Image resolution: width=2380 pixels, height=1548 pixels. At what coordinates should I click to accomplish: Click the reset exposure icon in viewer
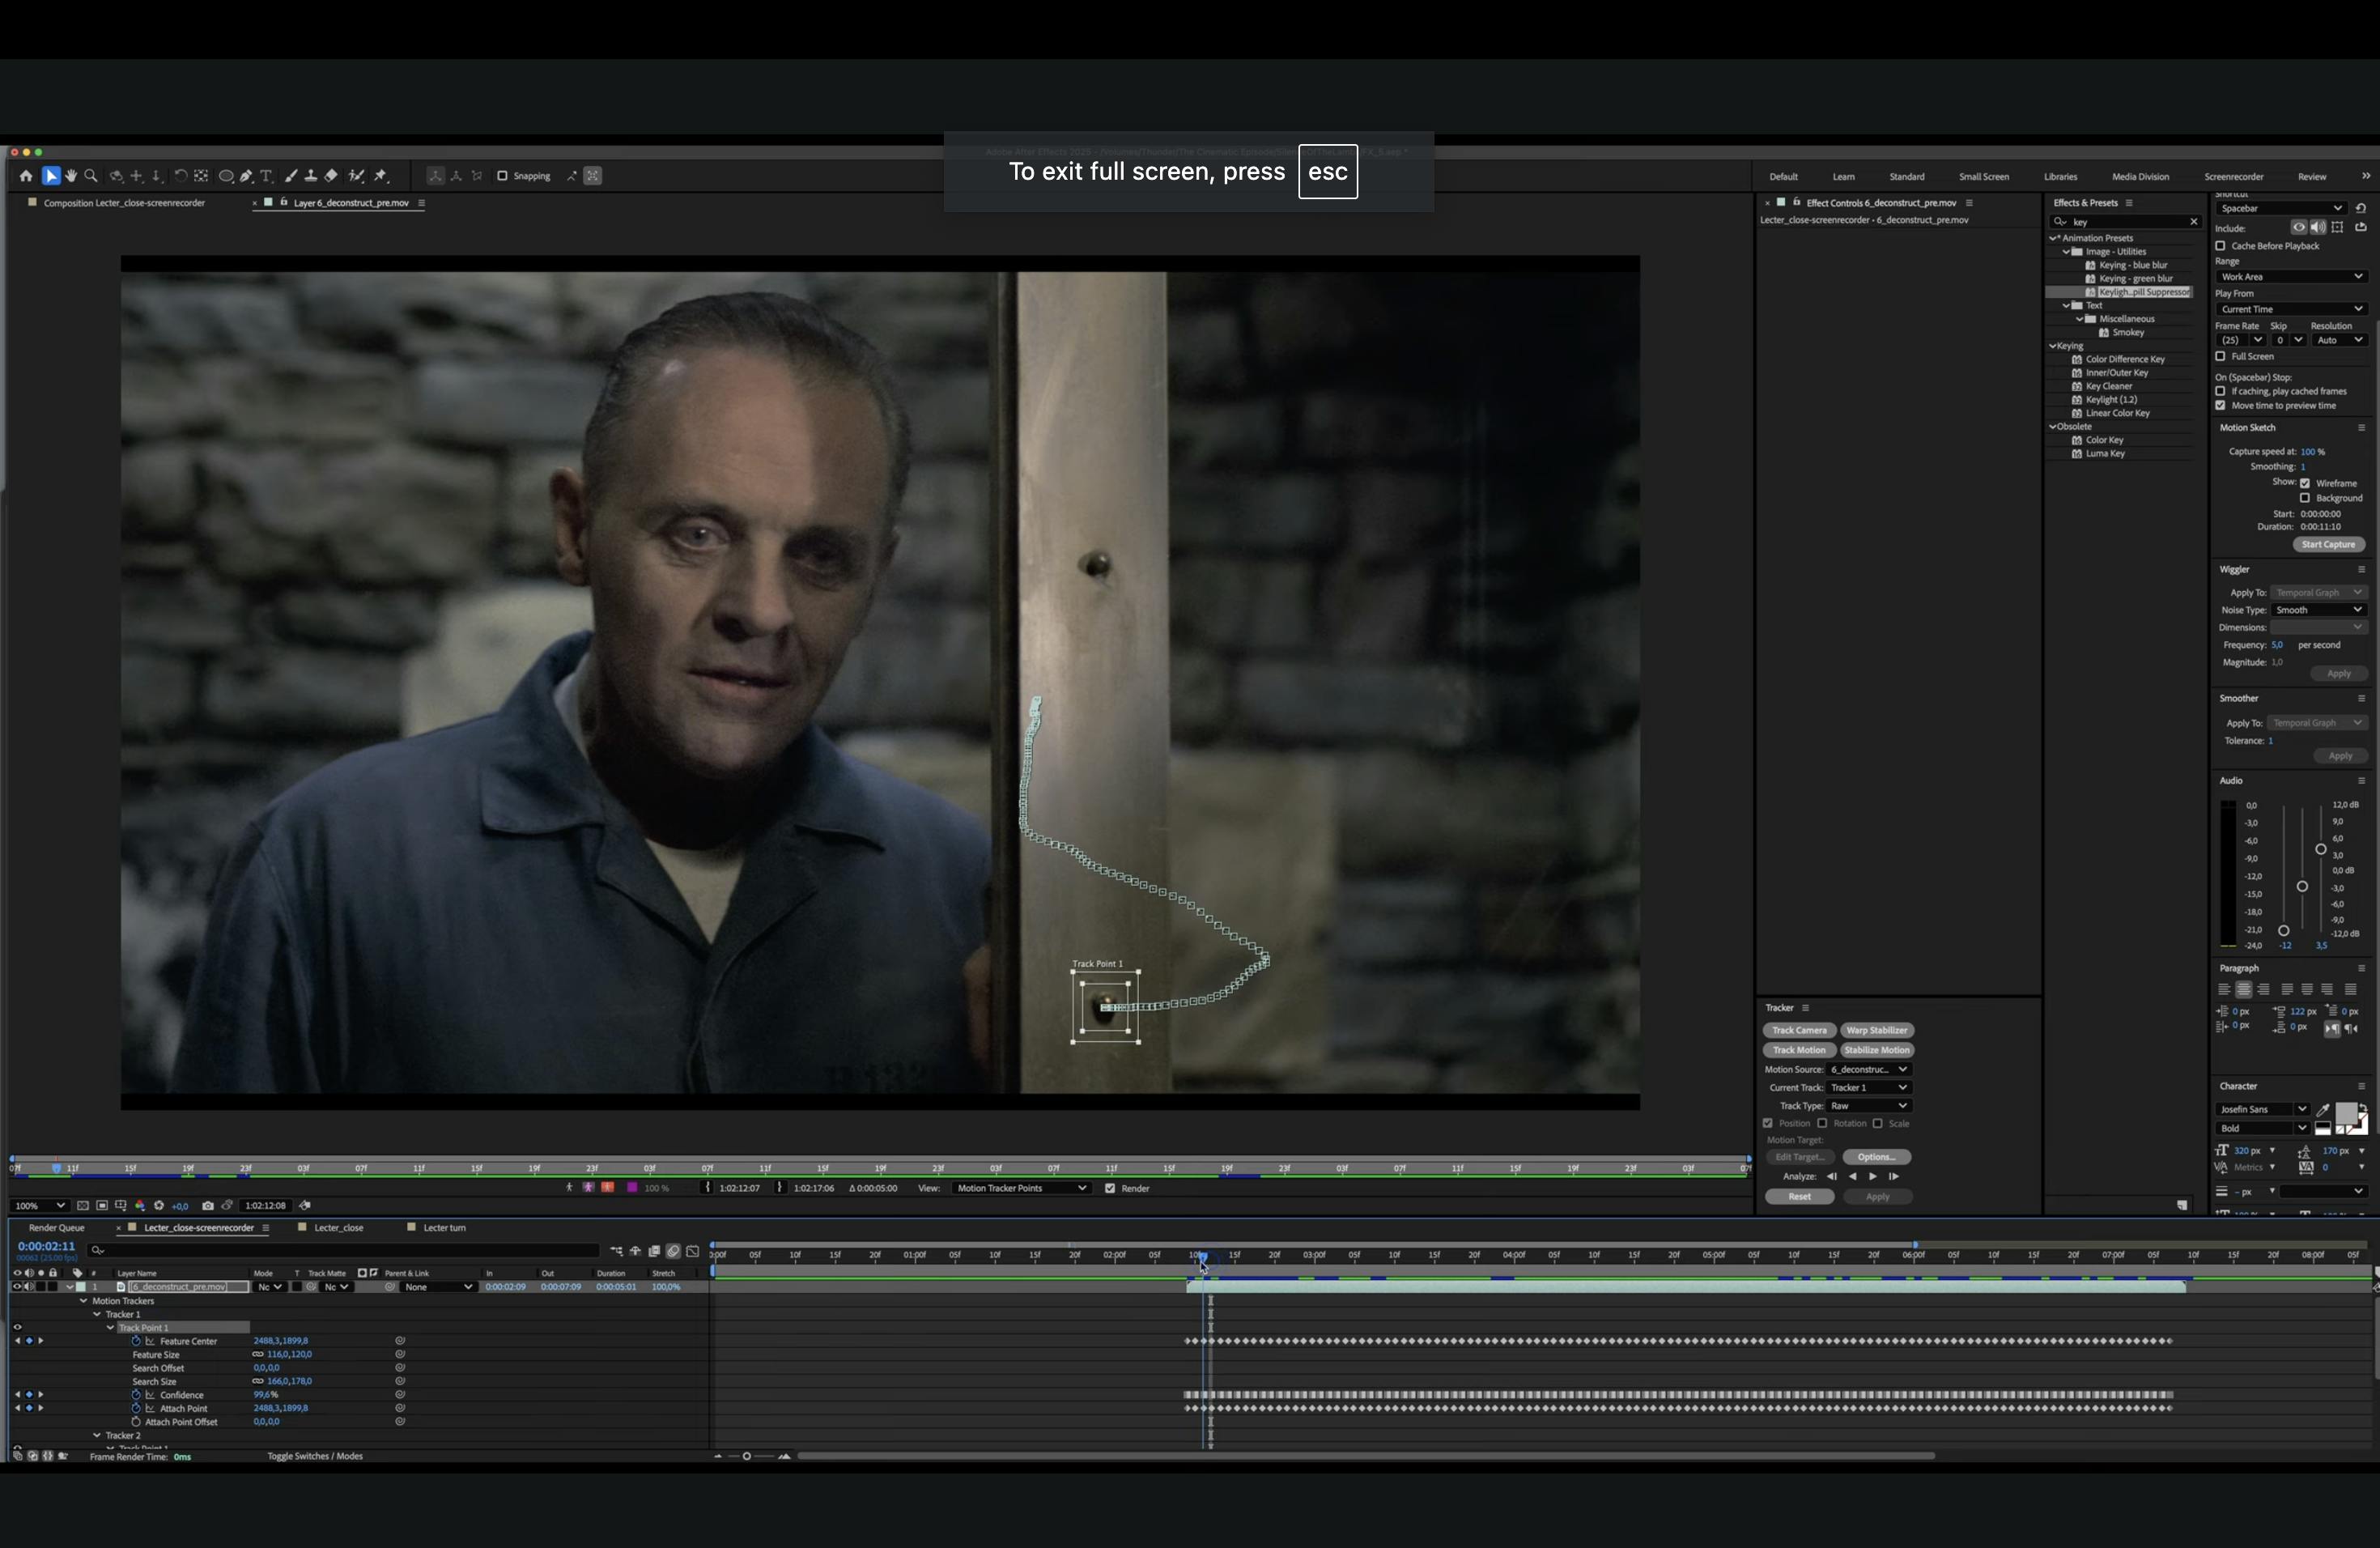point(159,1205)
